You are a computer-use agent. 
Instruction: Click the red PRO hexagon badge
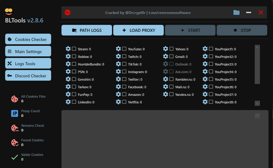[x=68, y=12]
